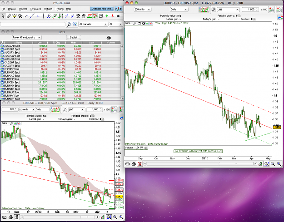
Task: Close the Volume panel with X icon
Action: (146, 148)
